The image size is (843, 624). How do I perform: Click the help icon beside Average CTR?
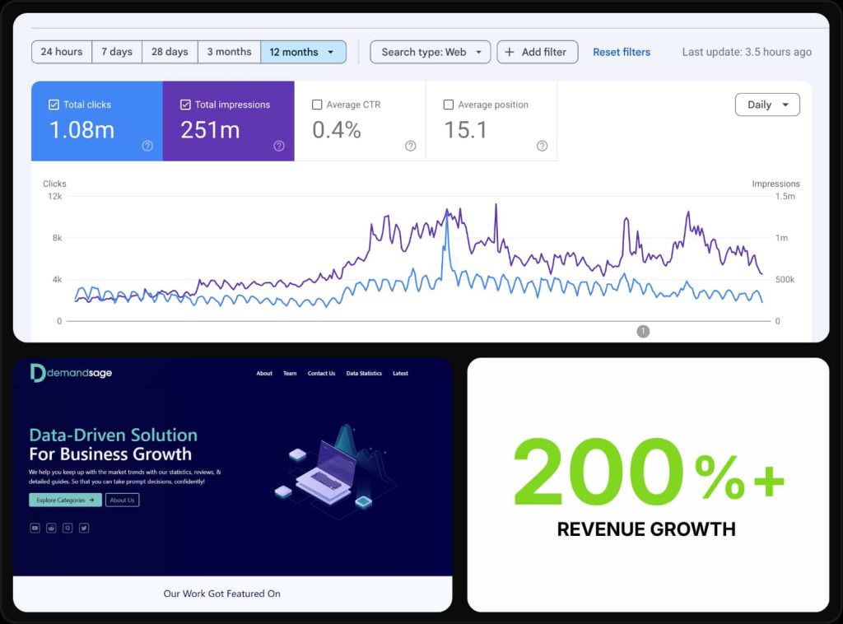pyautogui.click(x=410, y=146)
